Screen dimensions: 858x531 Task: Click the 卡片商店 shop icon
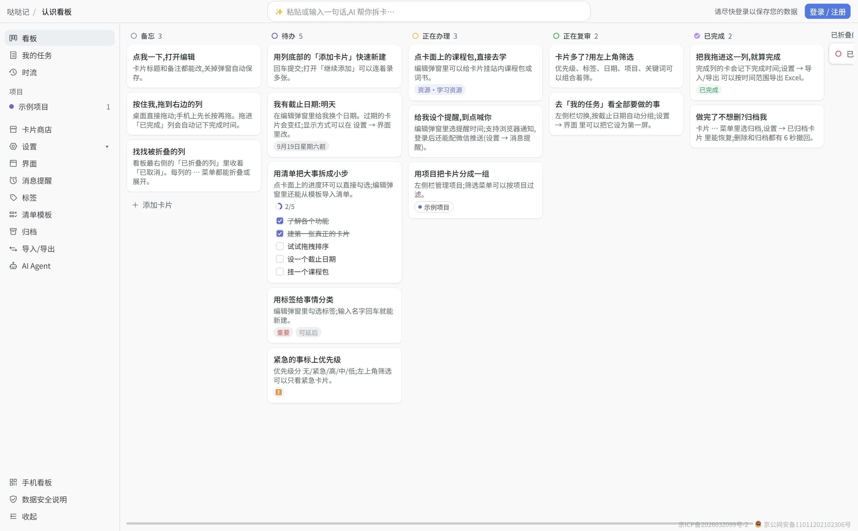coord(13,129)
